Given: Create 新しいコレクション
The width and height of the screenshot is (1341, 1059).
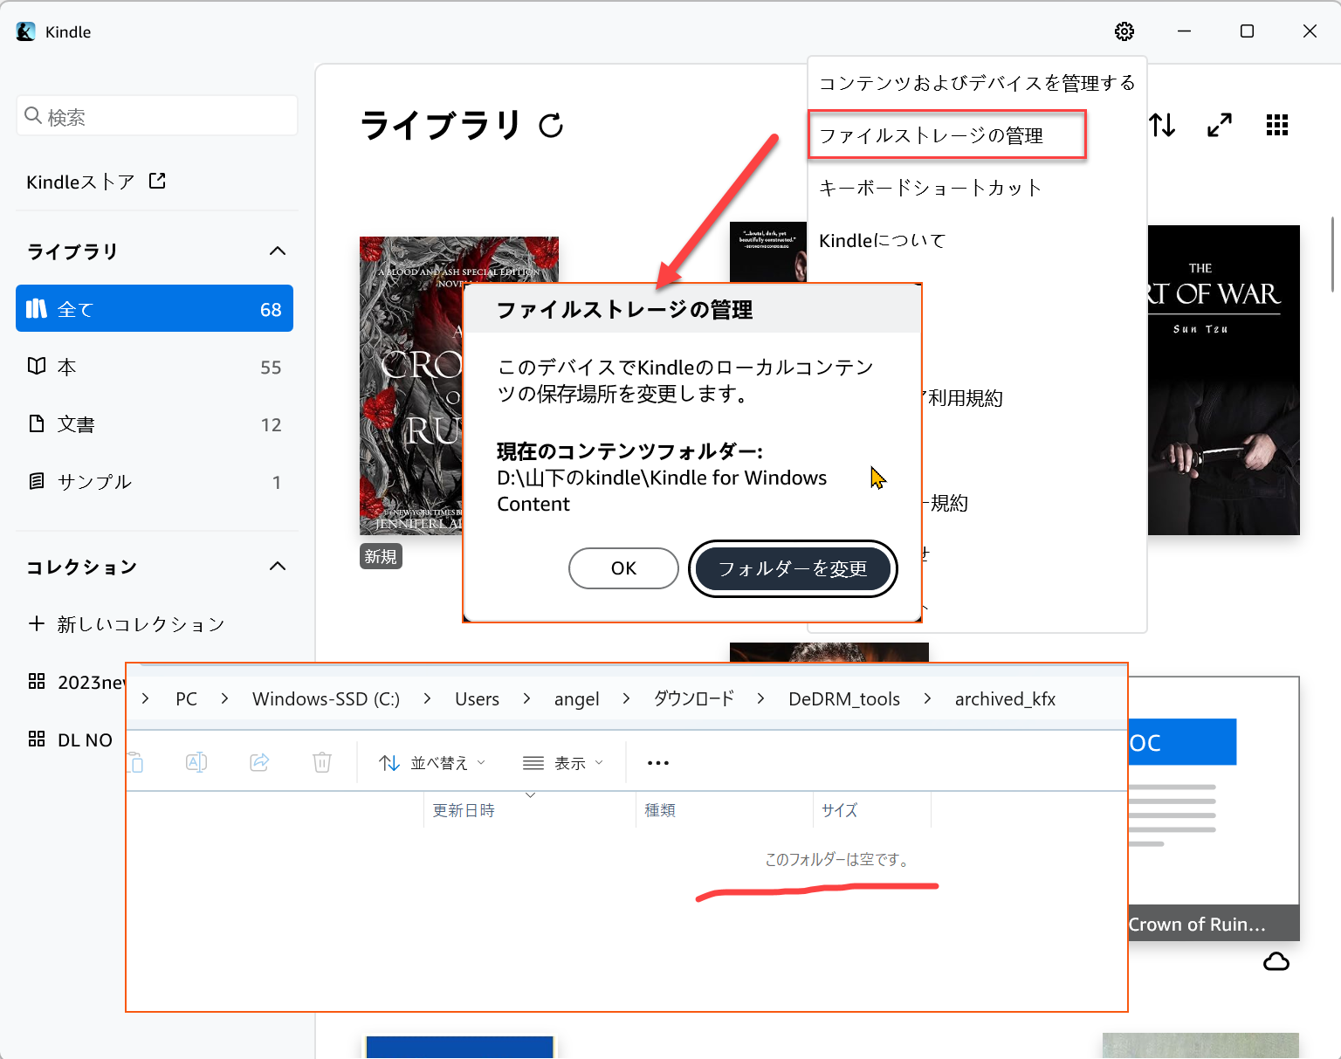Looking at the screenshot, I should 127,623.
